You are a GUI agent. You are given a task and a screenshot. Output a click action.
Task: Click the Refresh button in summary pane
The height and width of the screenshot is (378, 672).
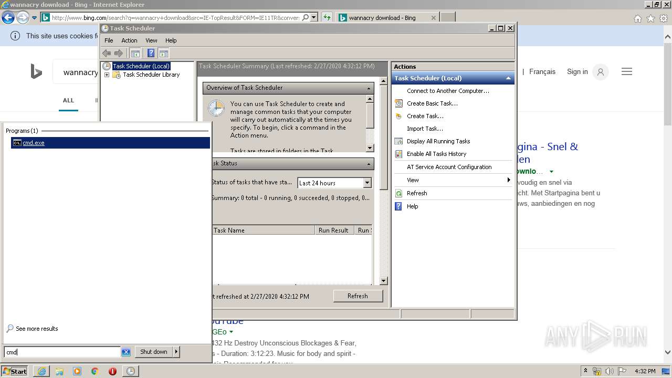click(358, 296)
